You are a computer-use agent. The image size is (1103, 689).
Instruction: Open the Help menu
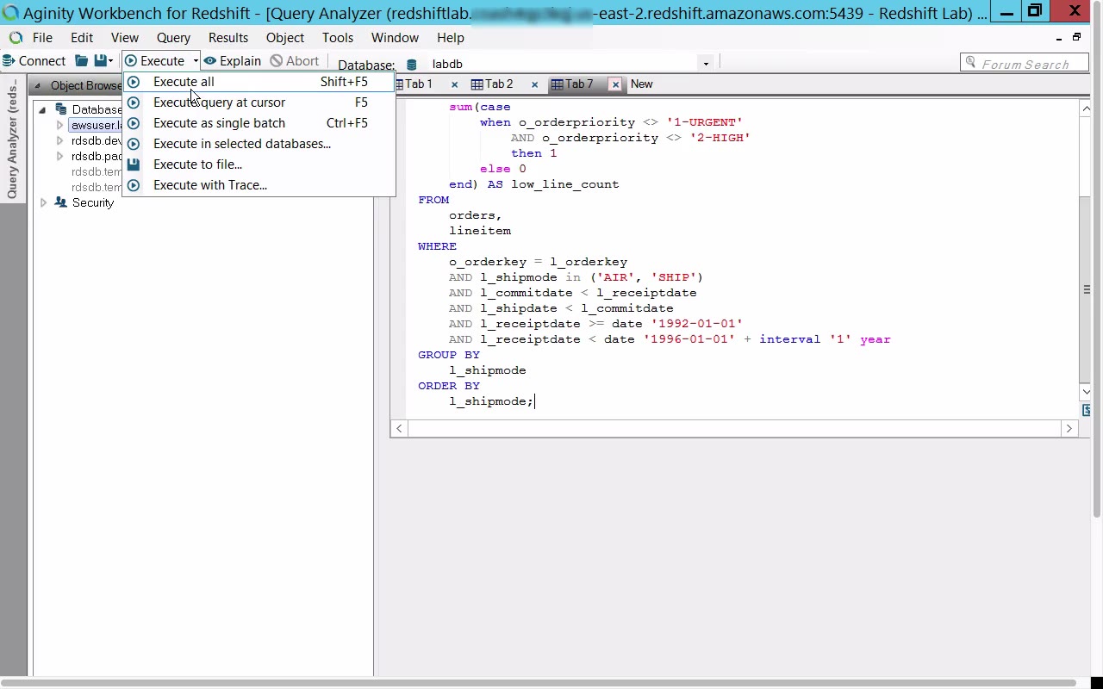click(451, 38)
